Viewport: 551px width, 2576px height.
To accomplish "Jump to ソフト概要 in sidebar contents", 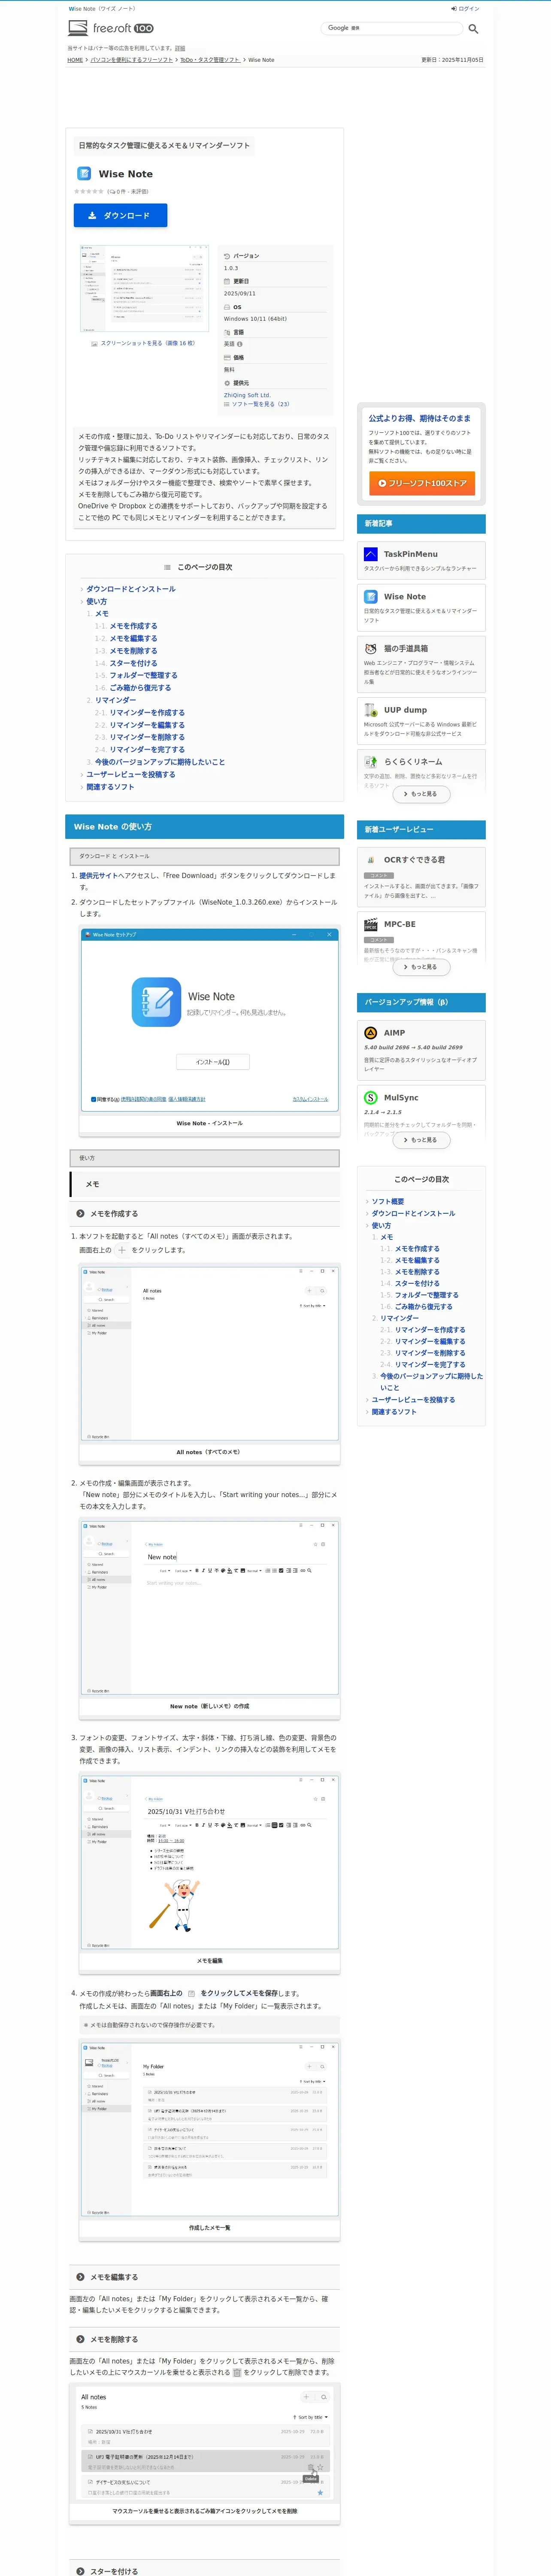I will [388, 1202].
